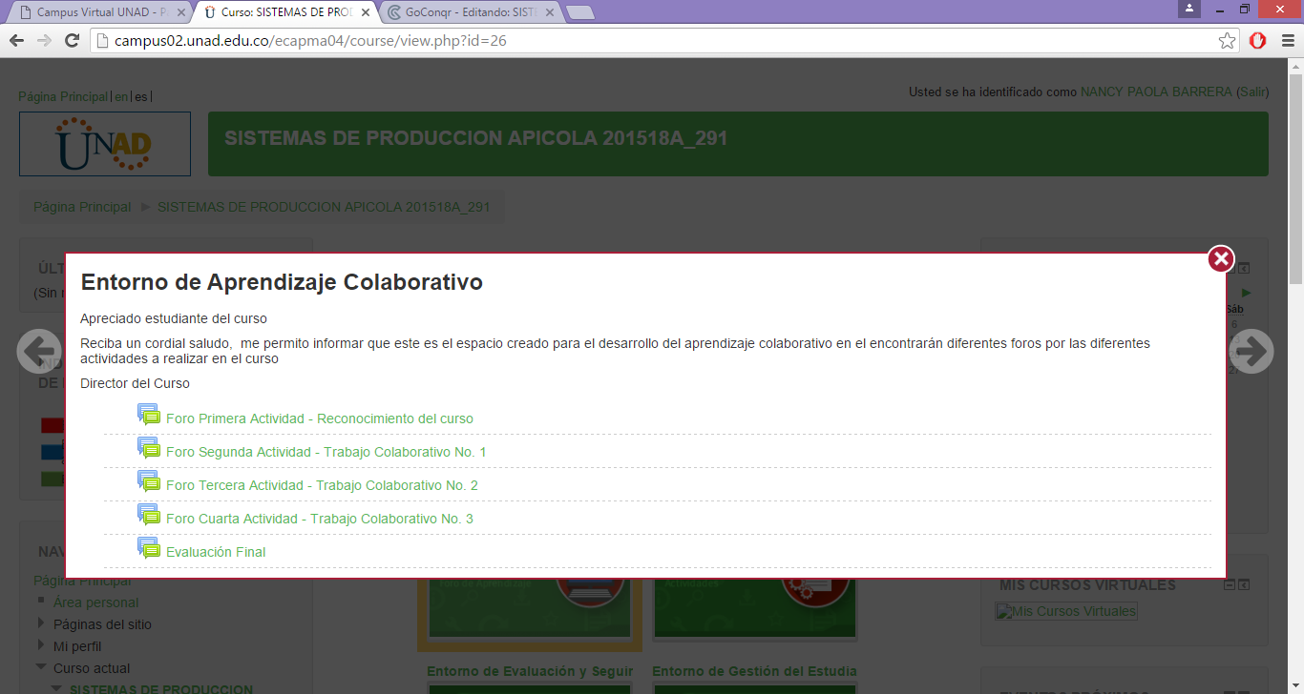This screenshot has width=1304, height=694.
Task: Click Salir to log out
Action: tap(1251, 92)
